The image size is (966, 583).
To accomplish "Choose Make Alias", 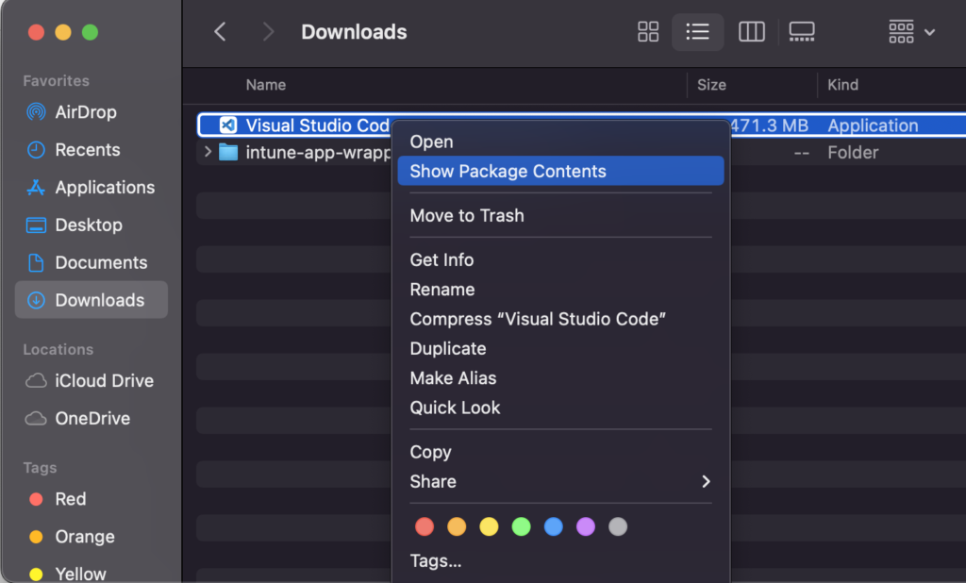I will pyautogui.click(x=560, y=378).
